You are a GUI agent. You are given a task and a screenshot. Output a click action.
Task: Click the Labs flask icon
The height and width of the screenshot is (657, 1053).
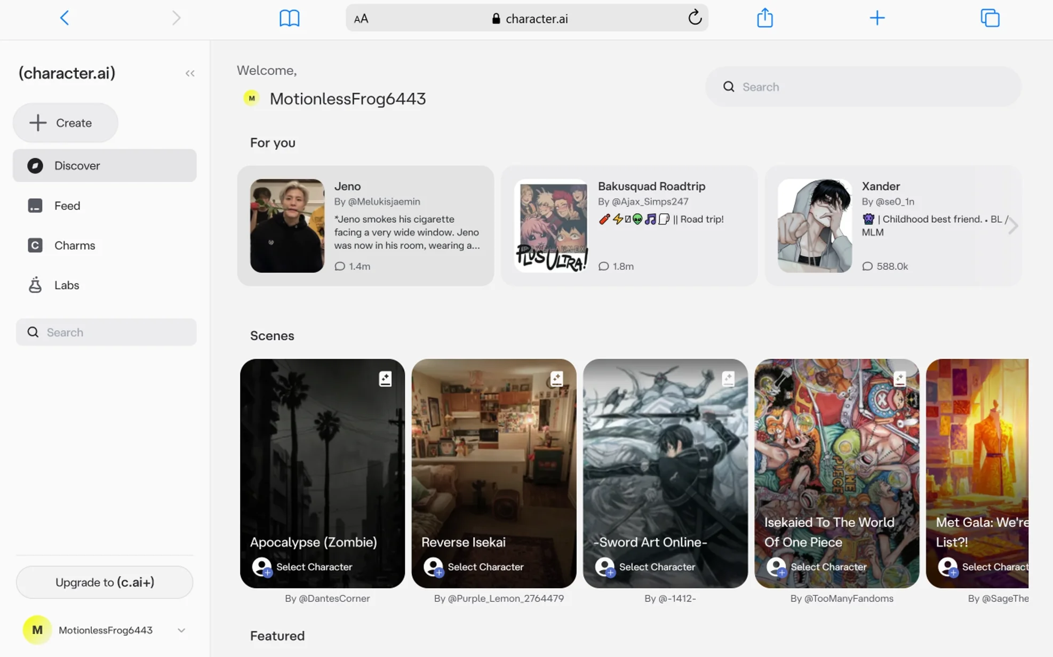pyautogui.click(x=35, y=285)
